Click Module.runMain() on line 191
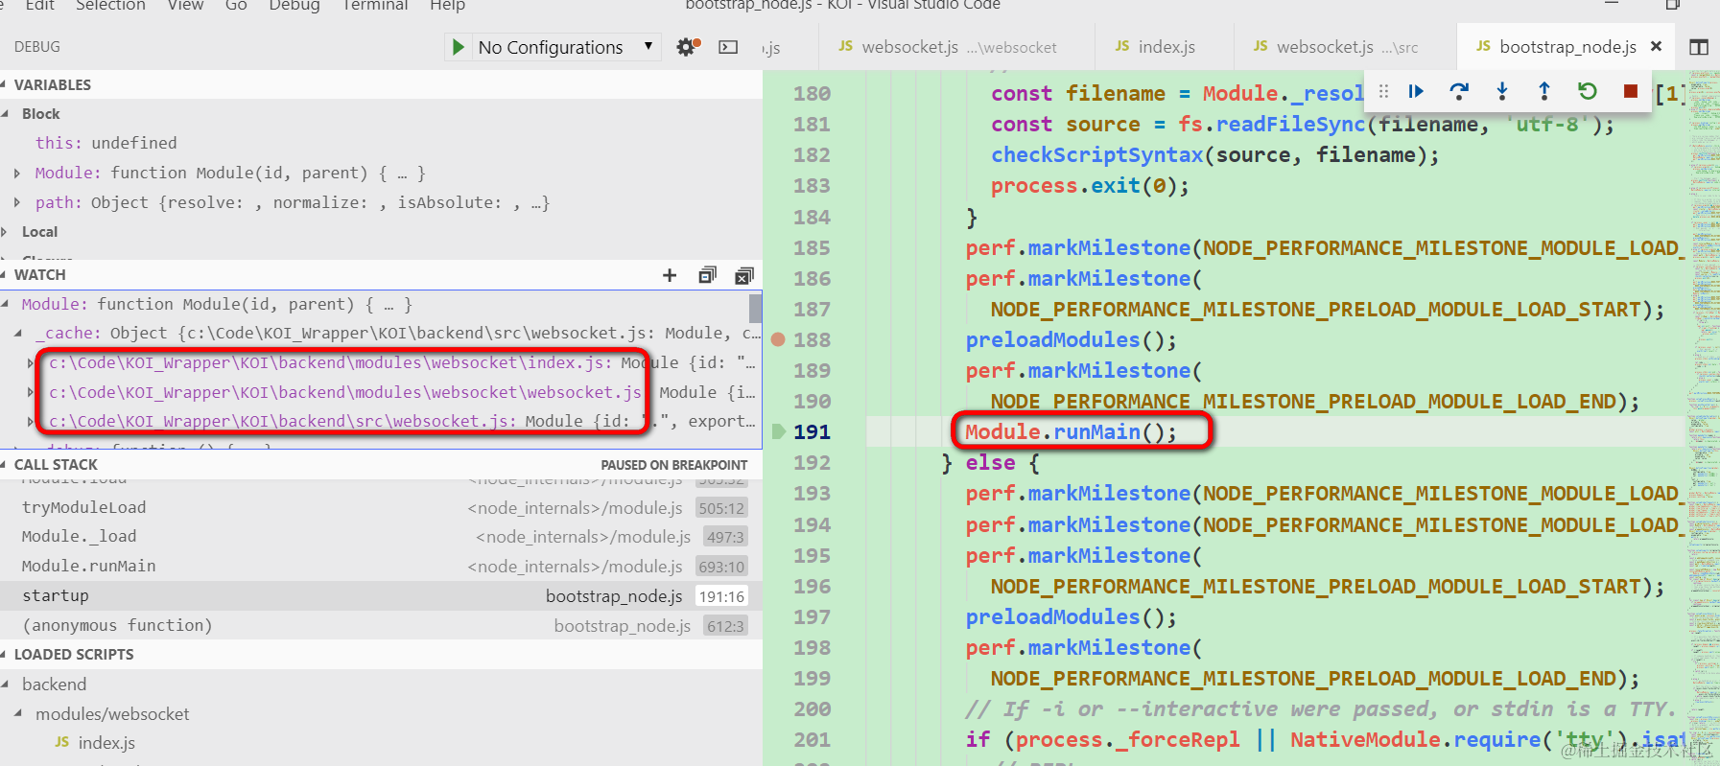 pyautogui.click(x=1071, y=432)
